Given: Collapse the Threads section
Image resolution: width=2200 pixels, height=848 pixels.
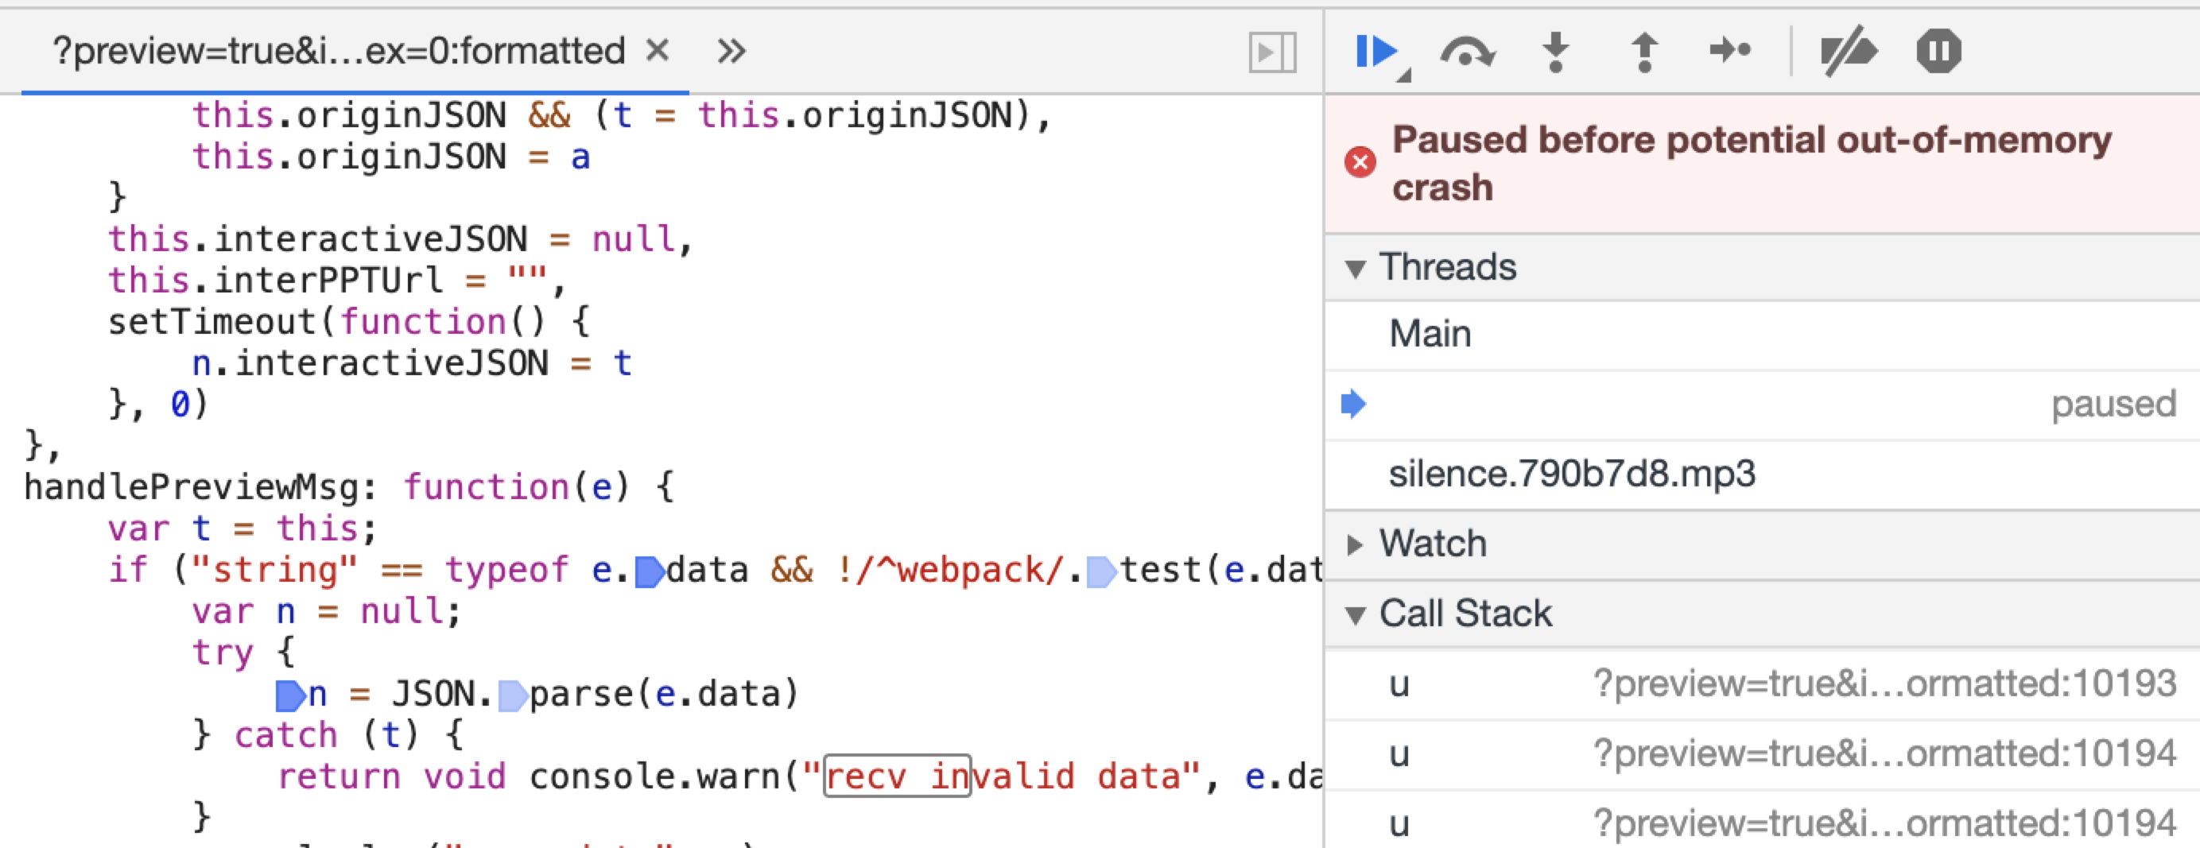Looking at the screenshot, I should point(1355,269).
